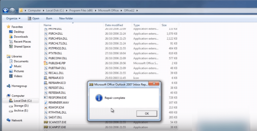Click the REFEDIT.DLL file icon

[x=46, y=88]
